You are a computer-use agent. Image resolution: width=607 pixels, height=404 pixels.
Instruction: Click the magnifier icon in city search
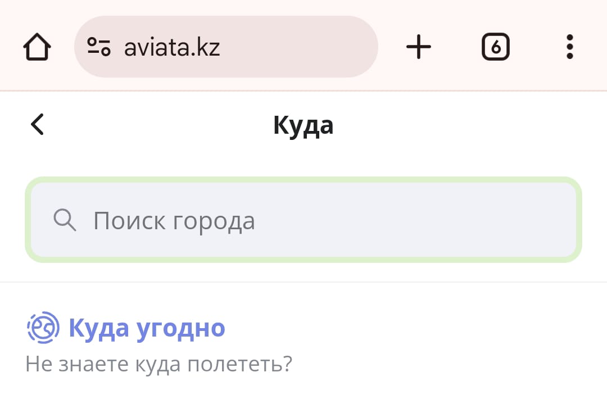pos(65,220)
